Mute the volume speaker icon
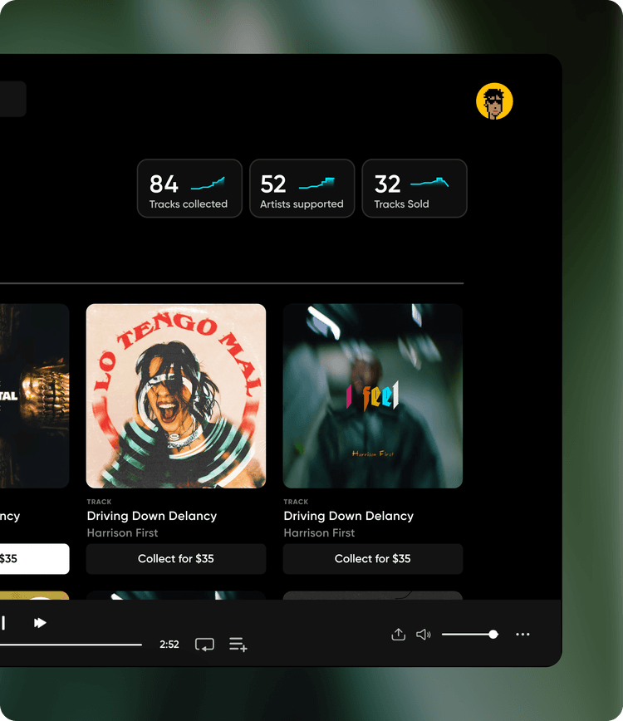 pyautogui.click(x=424, y=635)
